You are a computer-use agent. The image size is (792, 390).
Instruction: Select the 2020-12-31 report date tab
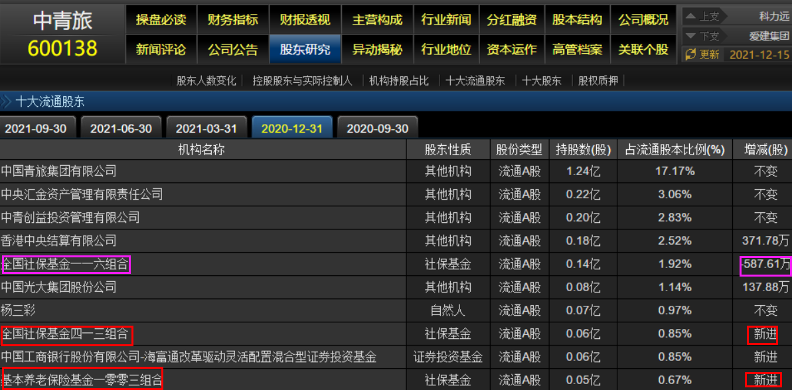292,127
